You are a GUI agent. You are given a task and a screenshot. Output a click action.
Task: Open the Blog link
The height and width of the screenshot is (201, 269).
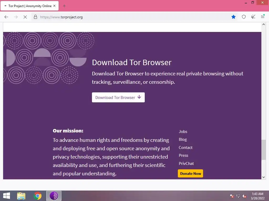pyautogui.click(x=183, y=139)
